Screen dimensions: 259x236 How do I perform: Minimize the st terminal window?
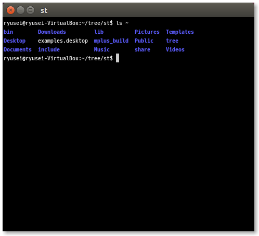click(20, 10)
